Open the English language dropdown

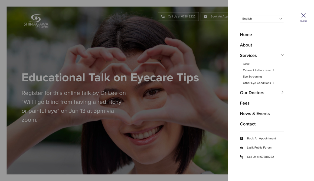pos(261,19)
